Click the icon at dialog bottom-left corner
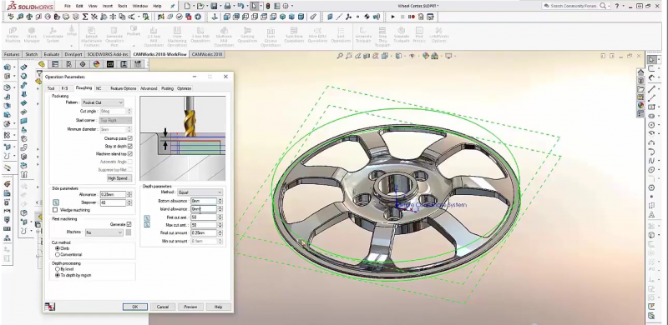 click(49, 307)
